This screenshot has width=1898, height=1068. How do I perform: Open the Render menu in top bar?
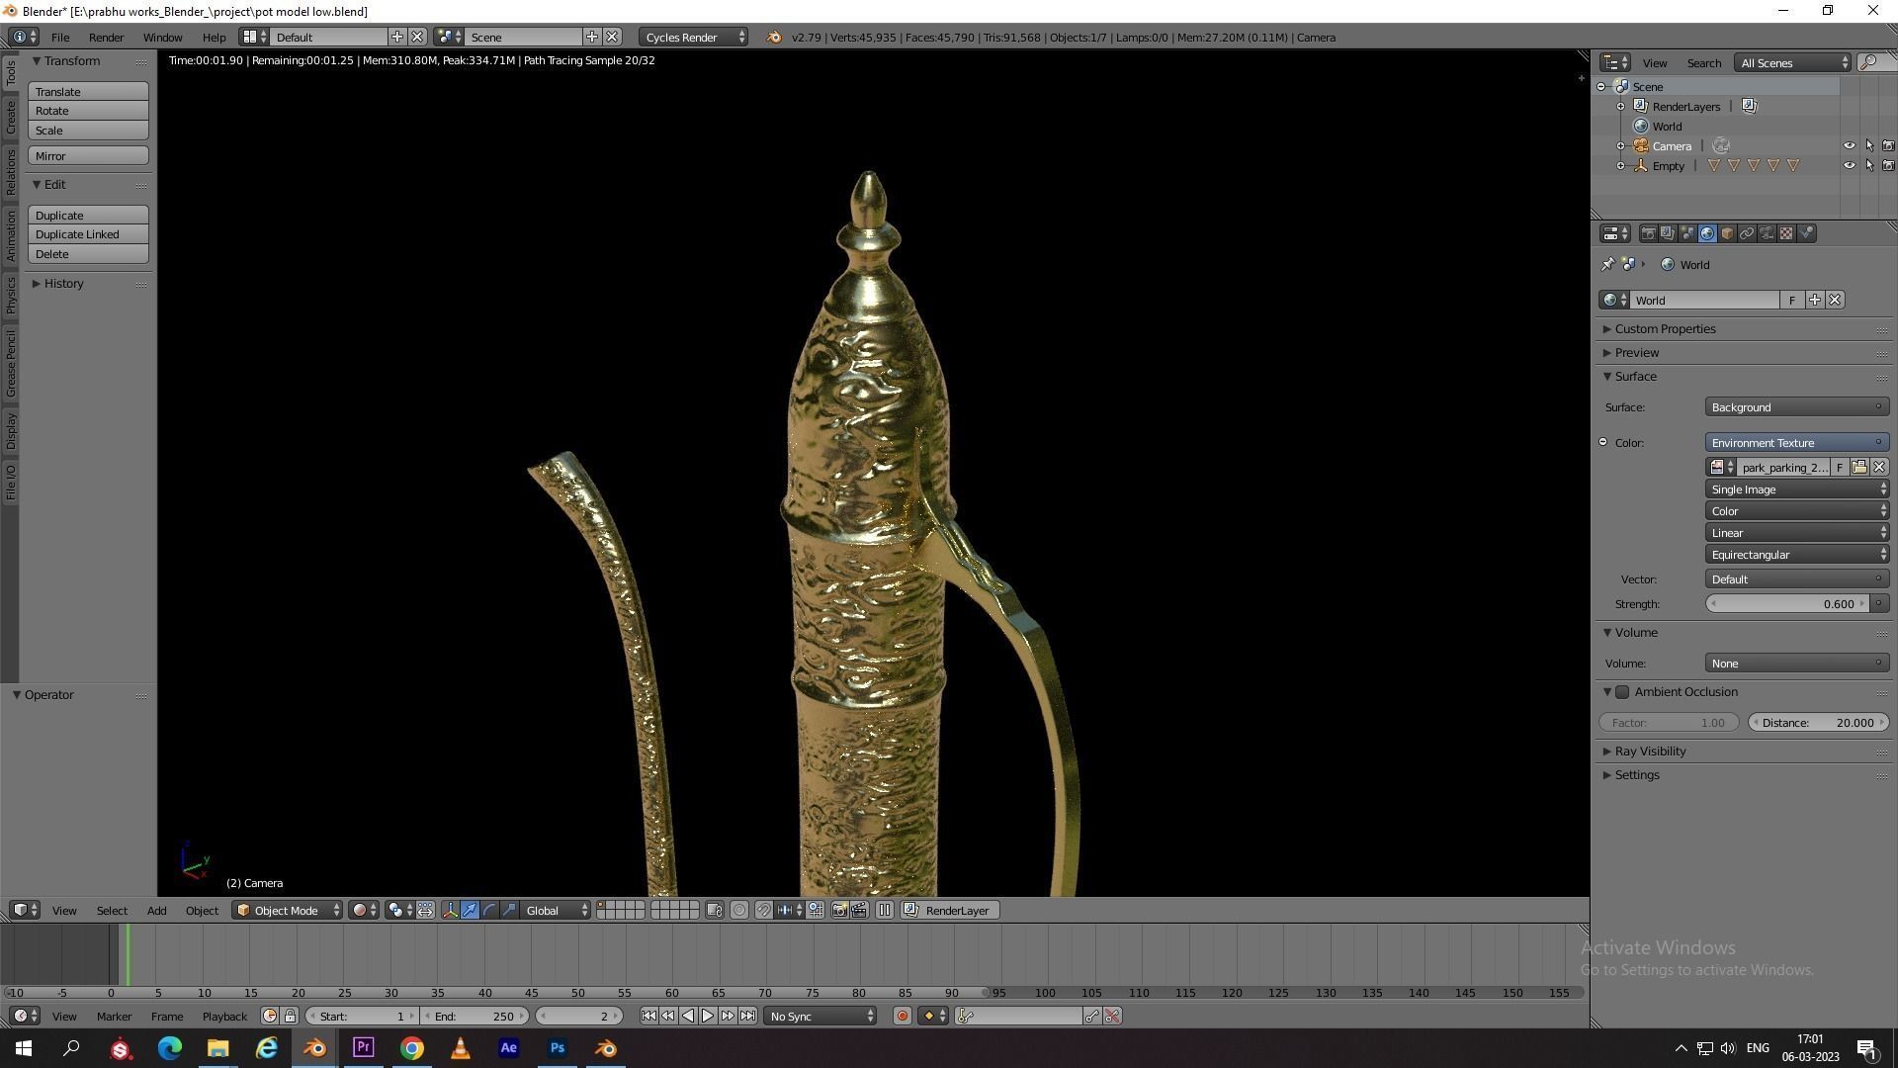[x=106, y=38]
